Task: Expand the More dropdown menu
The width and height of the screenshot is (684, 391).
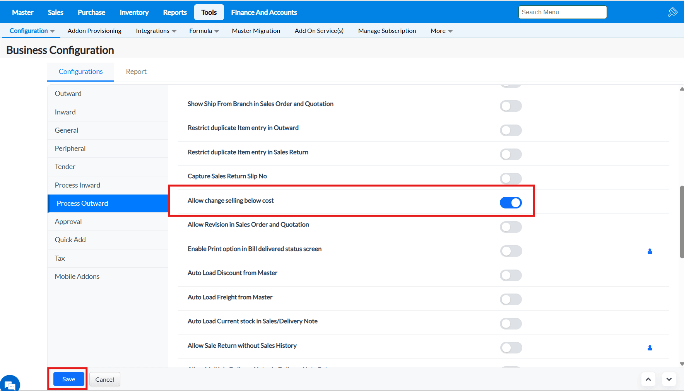Action: point(441,31)
